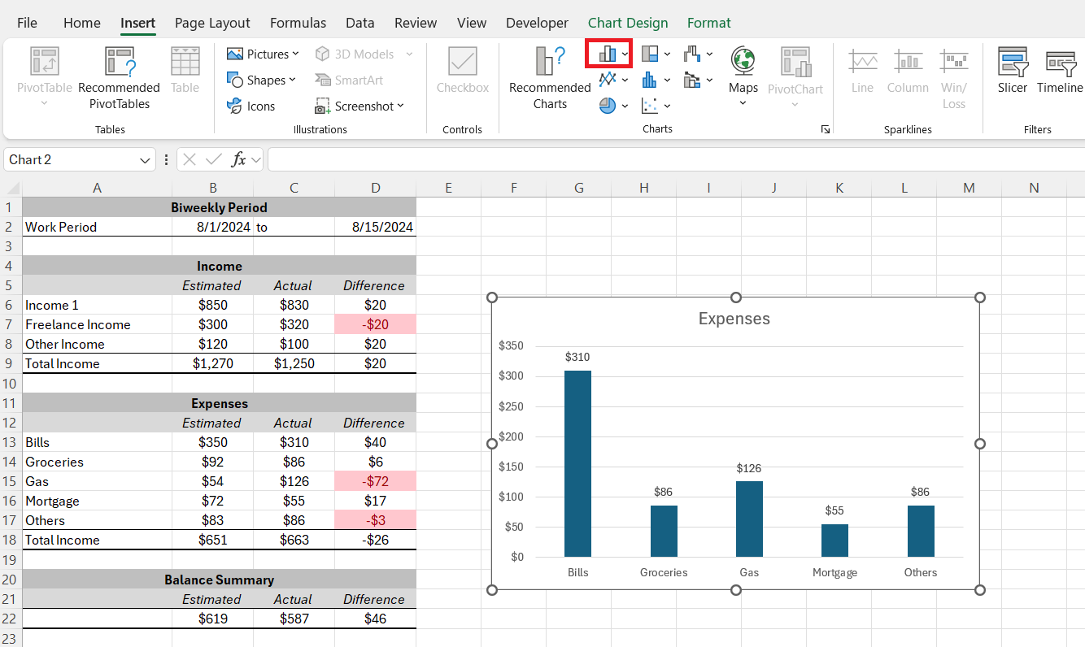Click the formula bar cancel X
The width and height of the screenshot is (1085, 647).
click(x=190, y=159)
